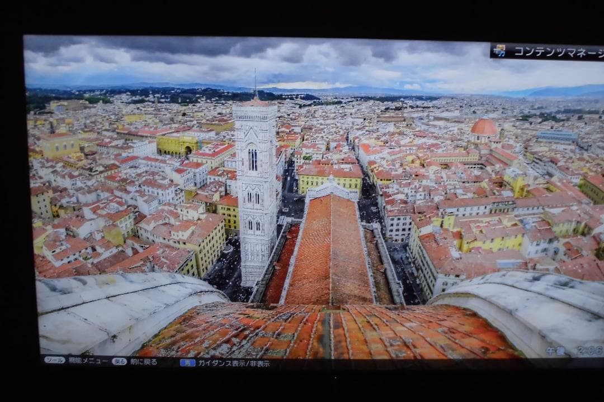The image size is (604, 402).
Task: Toggle ガイダンス表示/非表示 guidance display
Action: pos(234,363)
